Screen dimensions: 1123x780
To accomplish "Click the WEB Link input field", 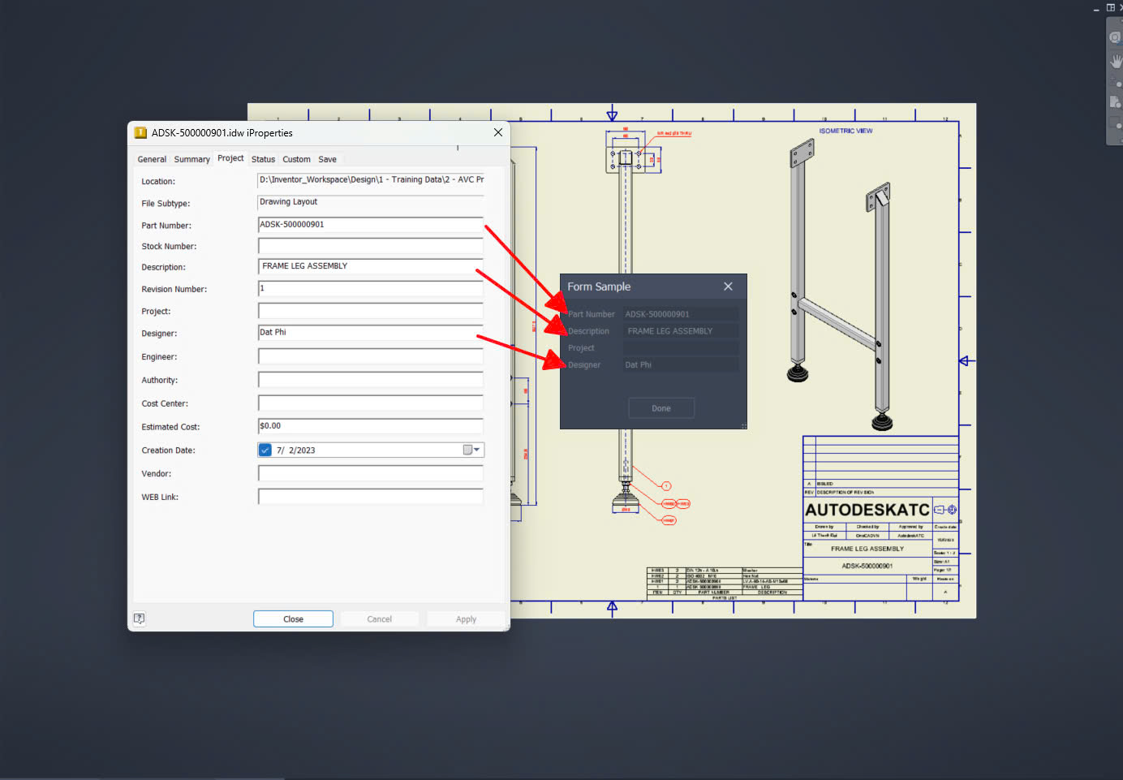I will click(371, 497).
